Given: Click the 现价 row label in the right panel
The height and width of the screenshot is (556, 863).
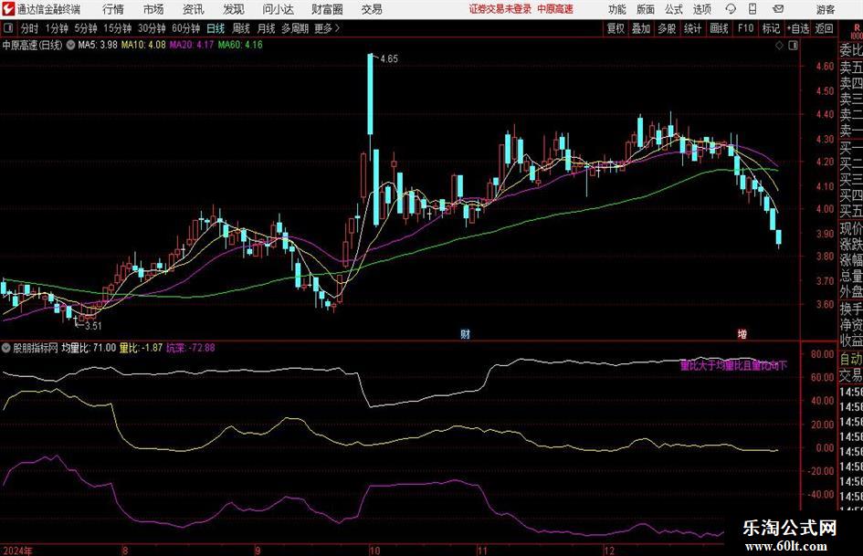Looking at the screenshot, I should point(851,228).
